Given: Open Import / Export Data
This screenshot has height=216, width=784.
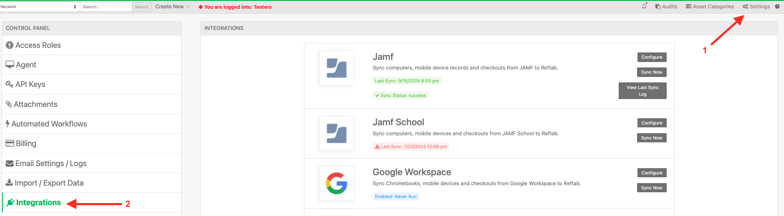Looking at the screenshot, I should pos(92,183).
